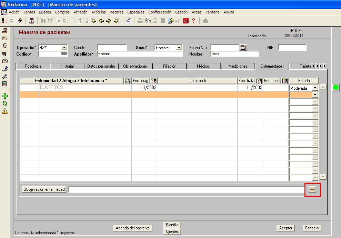
Task: Click the green refresh arrows sidebar icon
Action: pos(5,103)
